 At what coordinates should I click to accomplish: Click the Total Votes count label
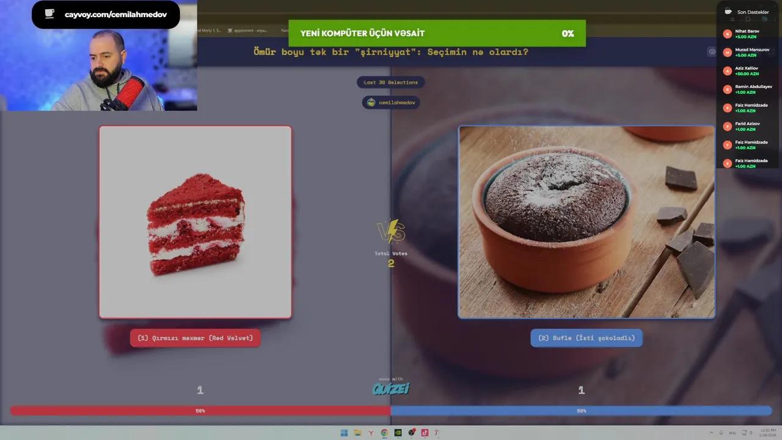391,254
